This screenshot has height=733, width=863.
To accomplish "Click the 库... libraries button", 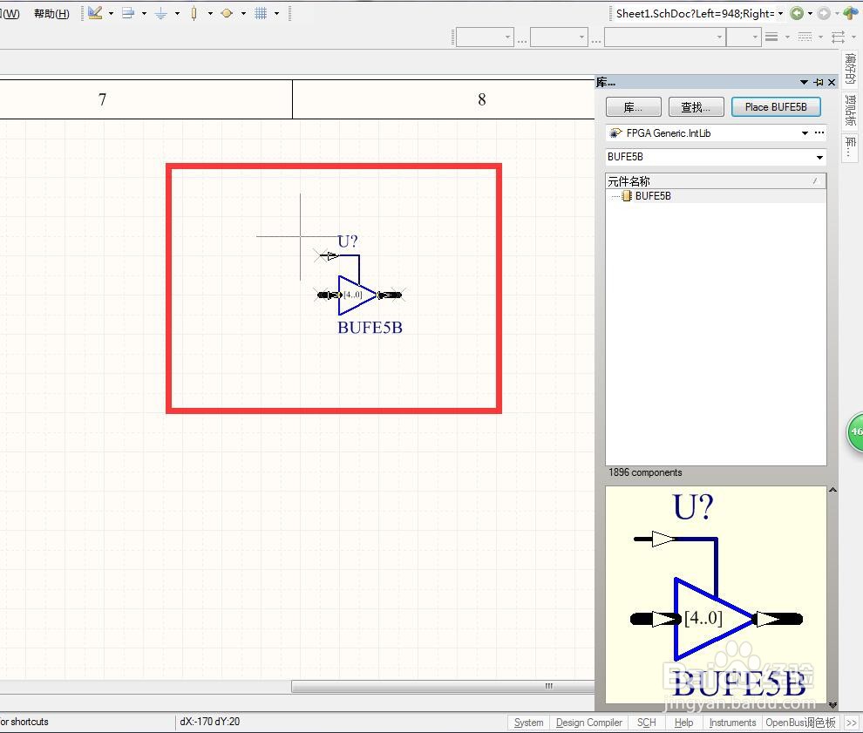I will (633, 106).
